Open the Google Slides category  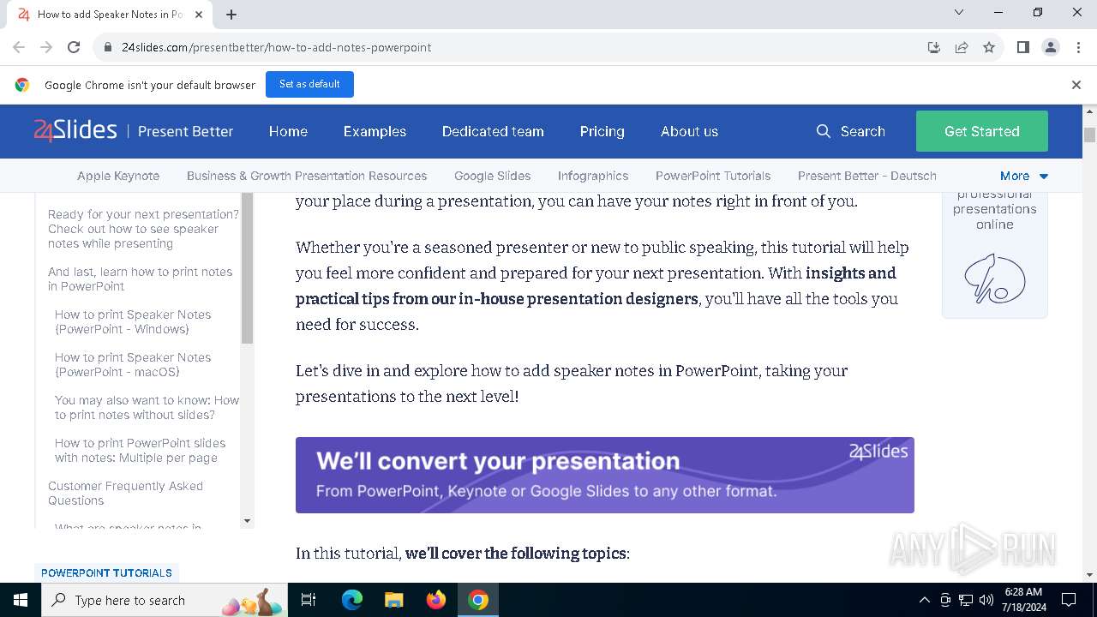[492, 176]
